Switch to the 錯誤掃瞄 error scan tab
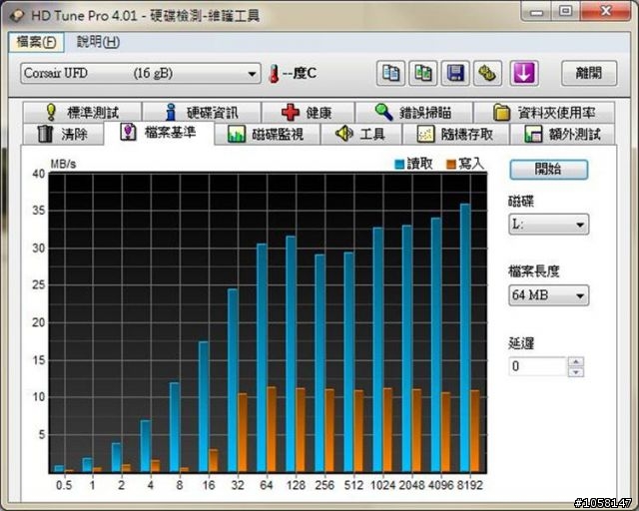639x511 pixels. [x=414, y=112]
